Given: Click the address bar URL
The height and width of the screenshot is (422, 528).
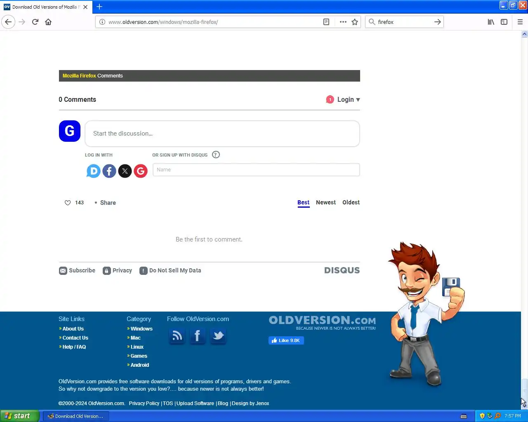Looking at the screenshot, I should tap(163, 22).
